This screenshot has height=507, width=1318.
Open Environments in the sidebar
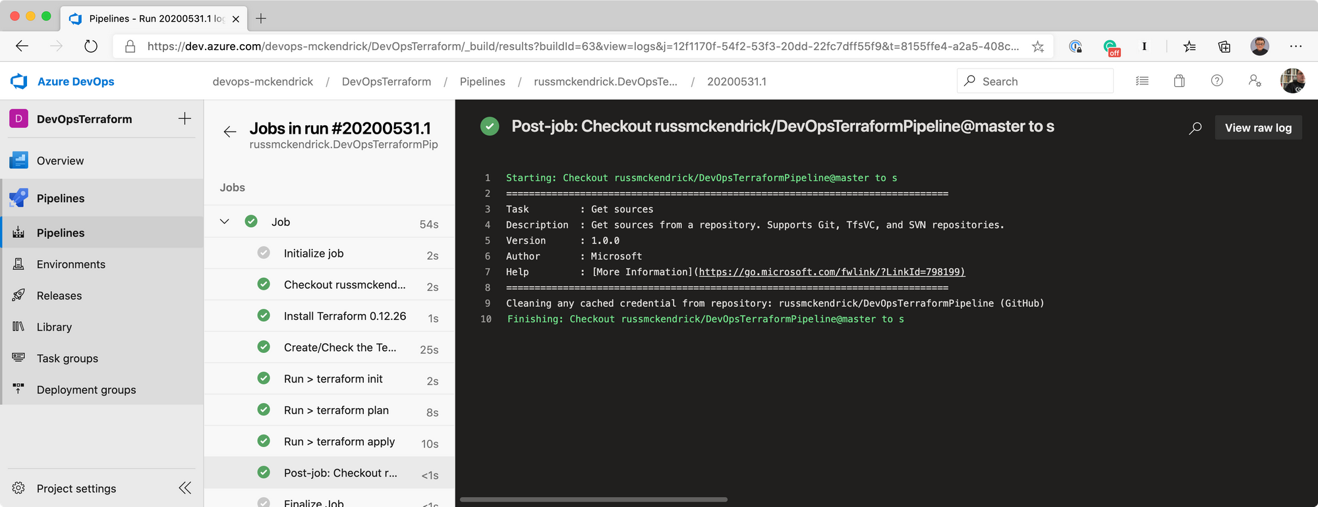point(102,264)
